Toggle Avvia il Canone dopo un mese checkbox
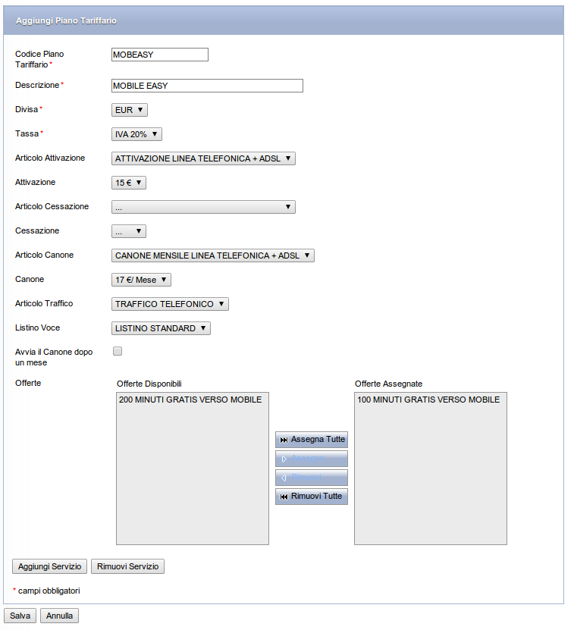Viewport: 574px width, 630px height. click(118, 351)
